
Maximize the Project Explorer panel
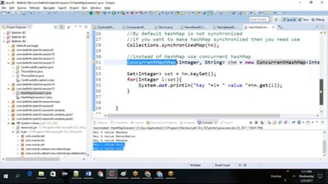(86, 27)
